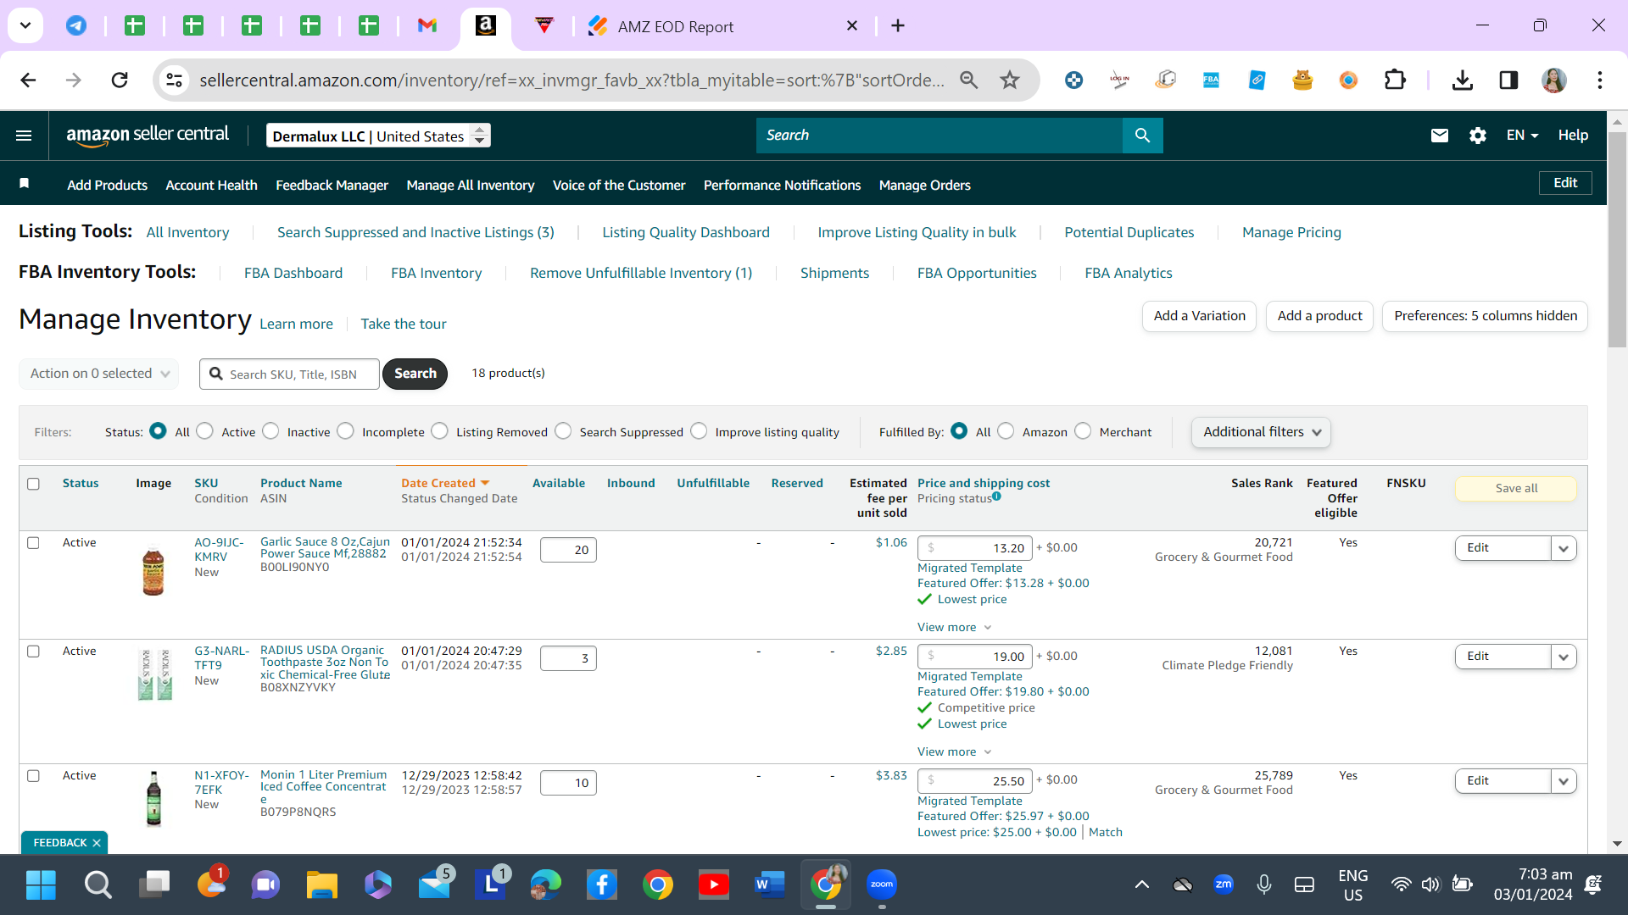Select the N1-XFOY-7EFK row checkbox
1628x915 pixels.
pyautogui.click(x=33, y=776)
